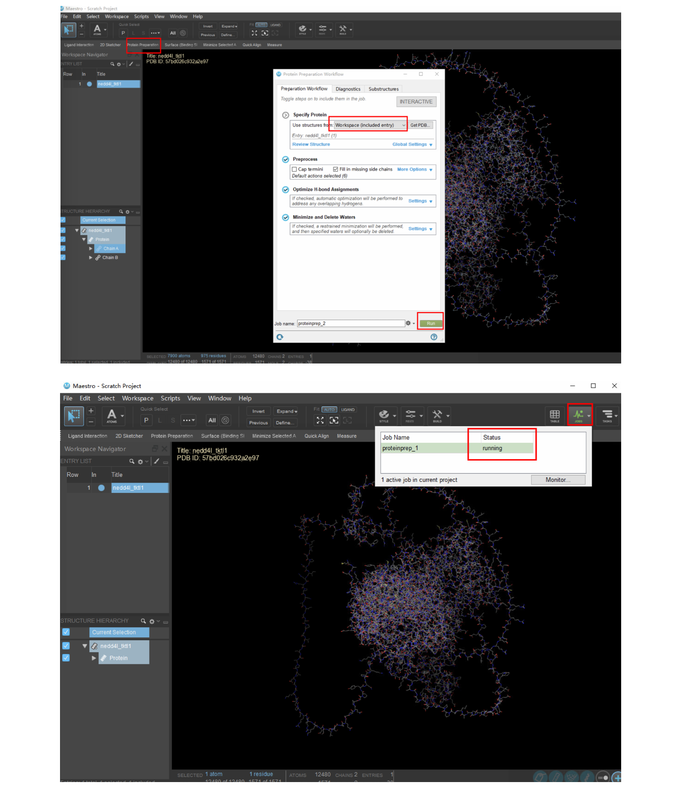The width and height of the screenshot is (697, 792).
Task: Click the pointer selection tool in upper window
Action: (69, 30)
